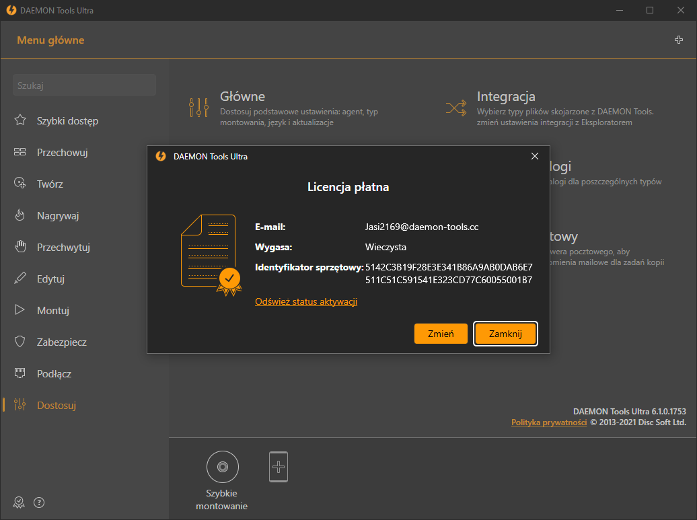The height and width of the screenshot is (520, 697).
Task: Click the Podłącz network port icon
Action: point(20,373)
